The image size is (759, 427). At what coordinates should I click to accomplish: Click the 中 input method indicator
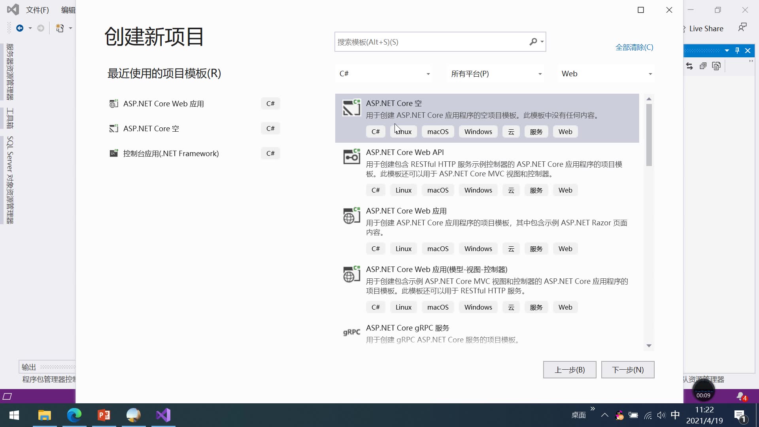click(x=675, y=415)
